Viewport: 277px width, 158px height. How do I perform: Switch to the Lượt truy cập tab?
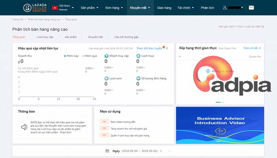point(45,37)
